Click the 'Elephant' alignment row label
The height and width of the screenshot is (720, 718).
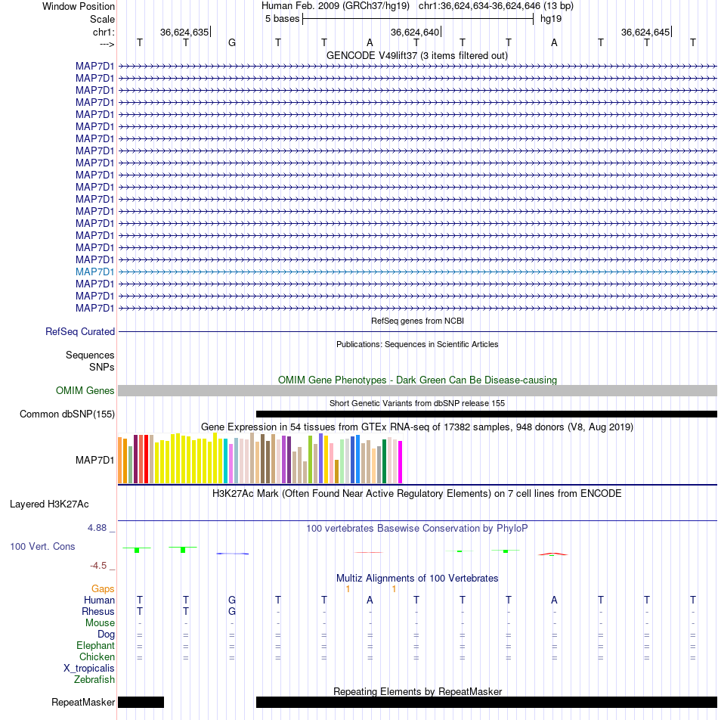pyautogui.click(x=95, y=646)
